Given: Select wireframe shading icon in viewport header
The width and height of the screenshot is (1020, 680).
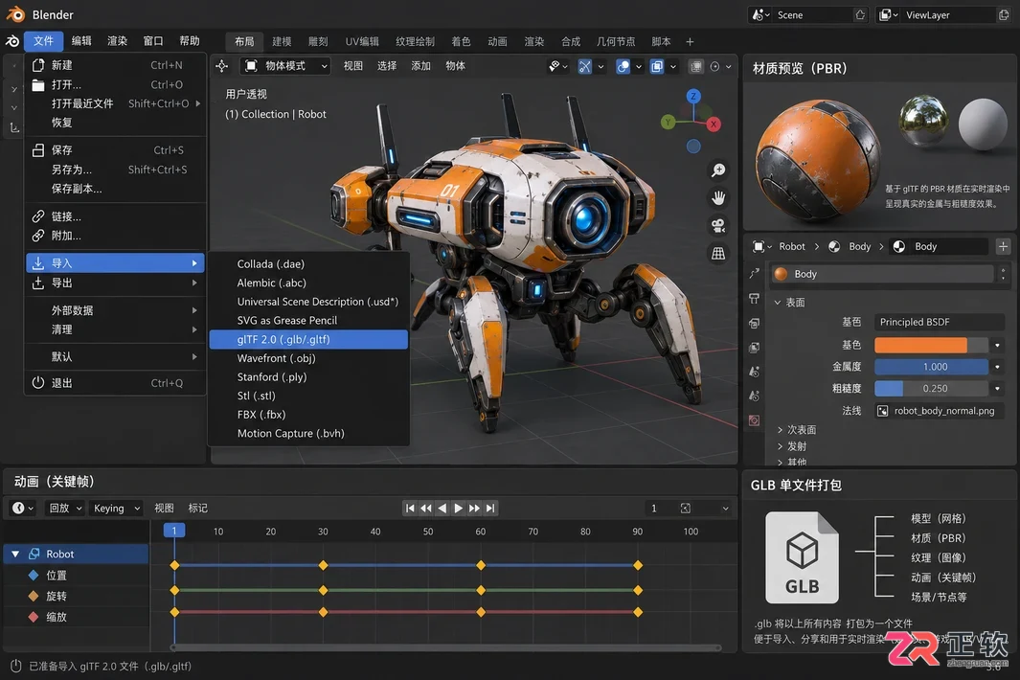Looking at the screenshot, I should pyautogui.click(x=696, y=66).
